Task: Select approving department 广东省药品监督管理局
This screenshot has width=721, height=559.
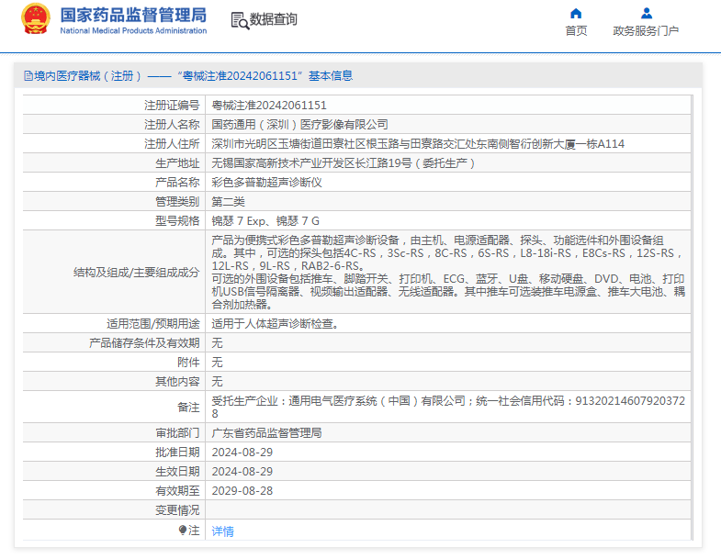Action: pos(266,433)
